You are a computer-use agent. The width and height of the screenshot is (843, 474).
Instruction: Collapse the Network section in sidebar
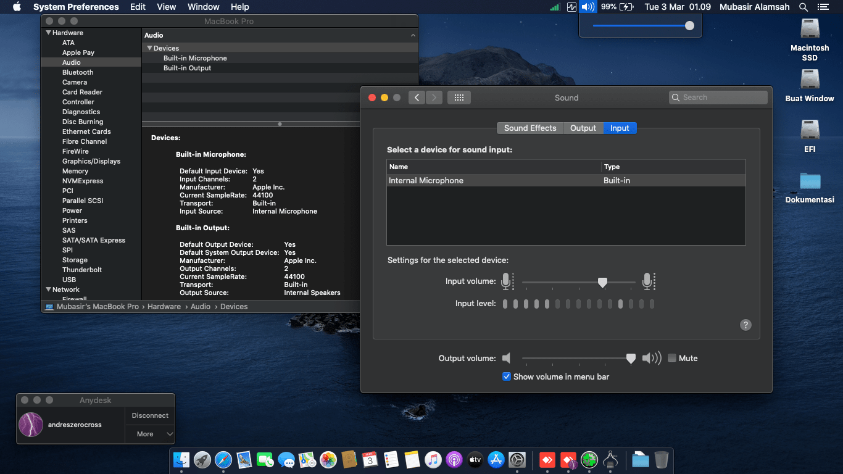pyautogui.click(x=48, y=289)
